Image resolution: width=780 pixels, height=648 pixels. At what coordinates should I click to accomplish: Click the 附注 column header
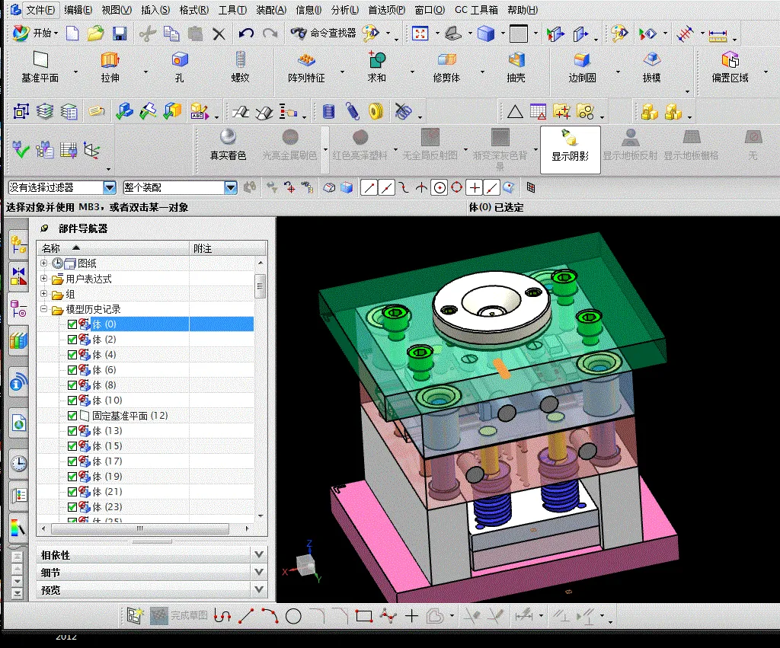pos(229,248)
